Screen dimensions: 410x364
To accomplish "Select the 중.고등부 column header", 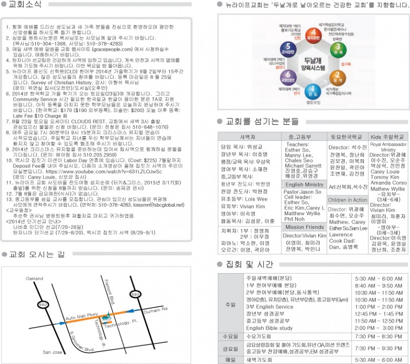I will coord(304,137).
